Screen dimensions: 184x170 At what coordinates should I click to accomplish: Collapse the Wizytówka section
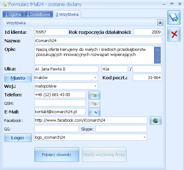click(x=160, y=23)
